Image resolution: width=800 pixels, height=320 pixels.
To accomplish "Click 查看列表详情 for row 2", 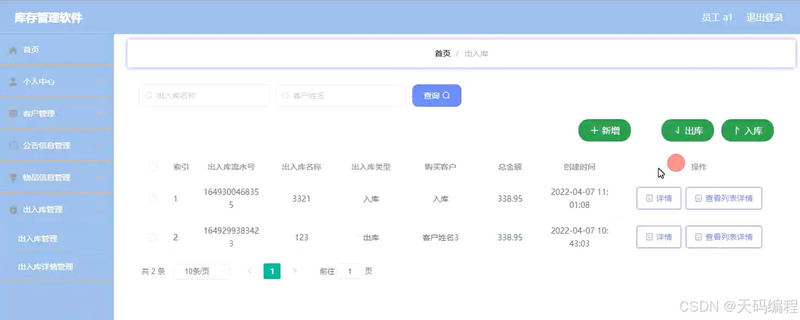I will 724,237.
